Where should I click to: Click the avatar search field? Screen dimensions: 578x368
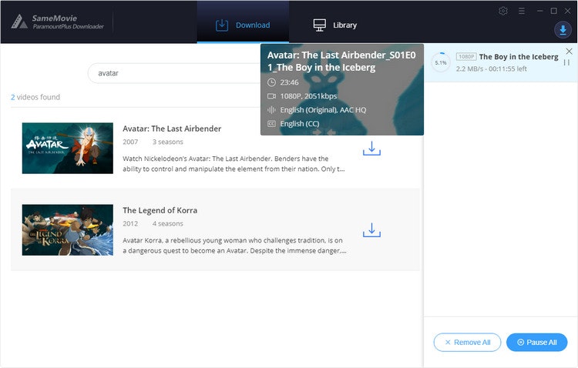pos(175,73)
